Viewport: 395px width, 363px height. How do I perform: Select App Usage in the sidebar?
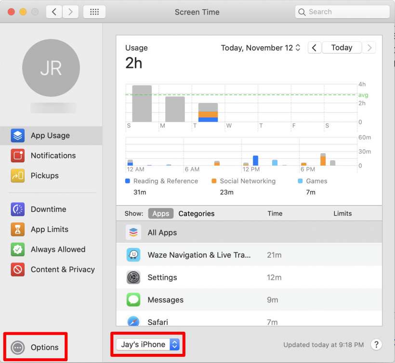click(51, 136)
